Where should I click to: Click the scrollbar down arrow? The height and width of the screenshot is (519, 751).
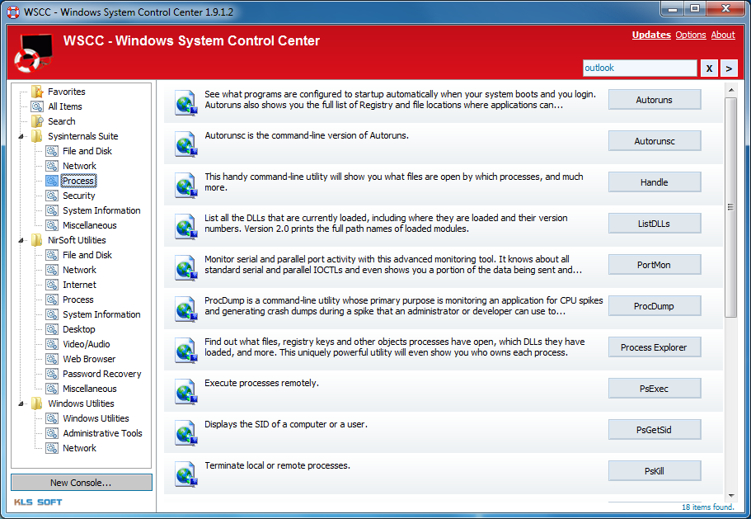point(730,495)
